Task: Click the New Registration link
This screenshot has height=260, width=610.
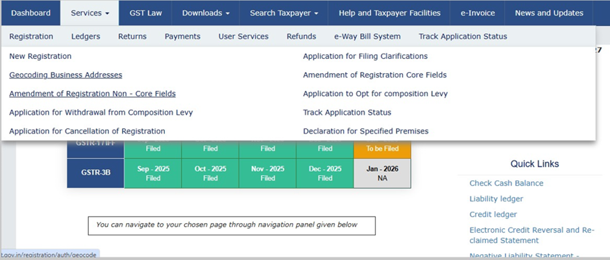Action: click(40, 56)
